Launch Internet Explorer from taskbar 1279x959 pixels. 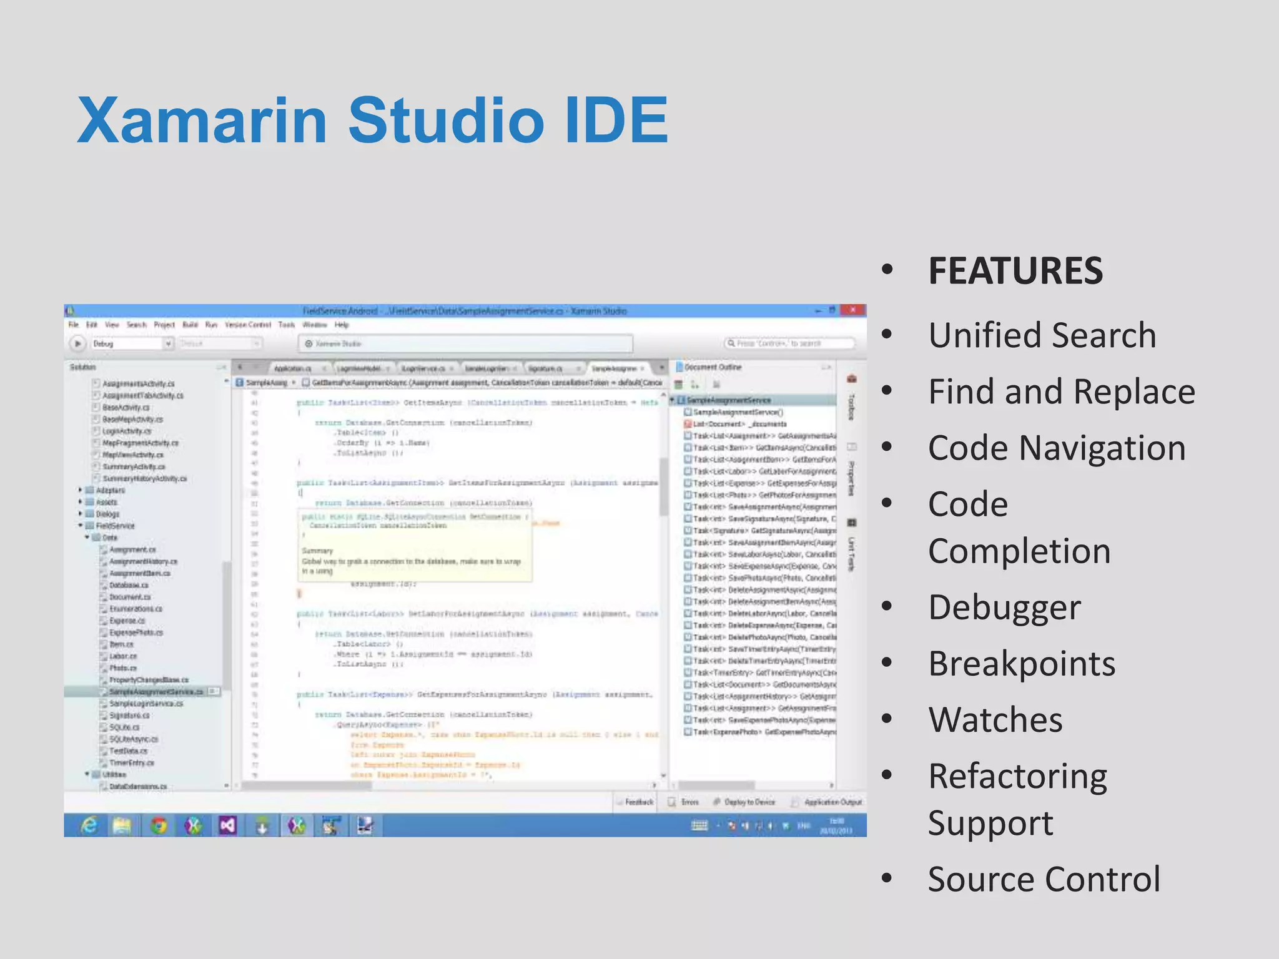pyautogui.click(x=89, y=825)
